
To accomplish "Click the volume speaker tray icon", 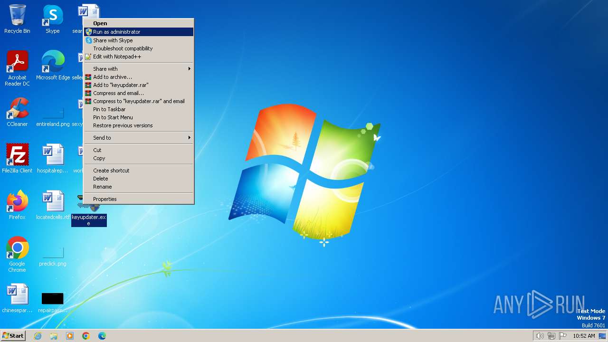I will click(x=540, y=336).
